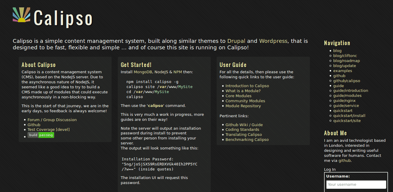Click the Get Started! heading
The width and height of the screenshot is (393, 192).
(136, 65)
